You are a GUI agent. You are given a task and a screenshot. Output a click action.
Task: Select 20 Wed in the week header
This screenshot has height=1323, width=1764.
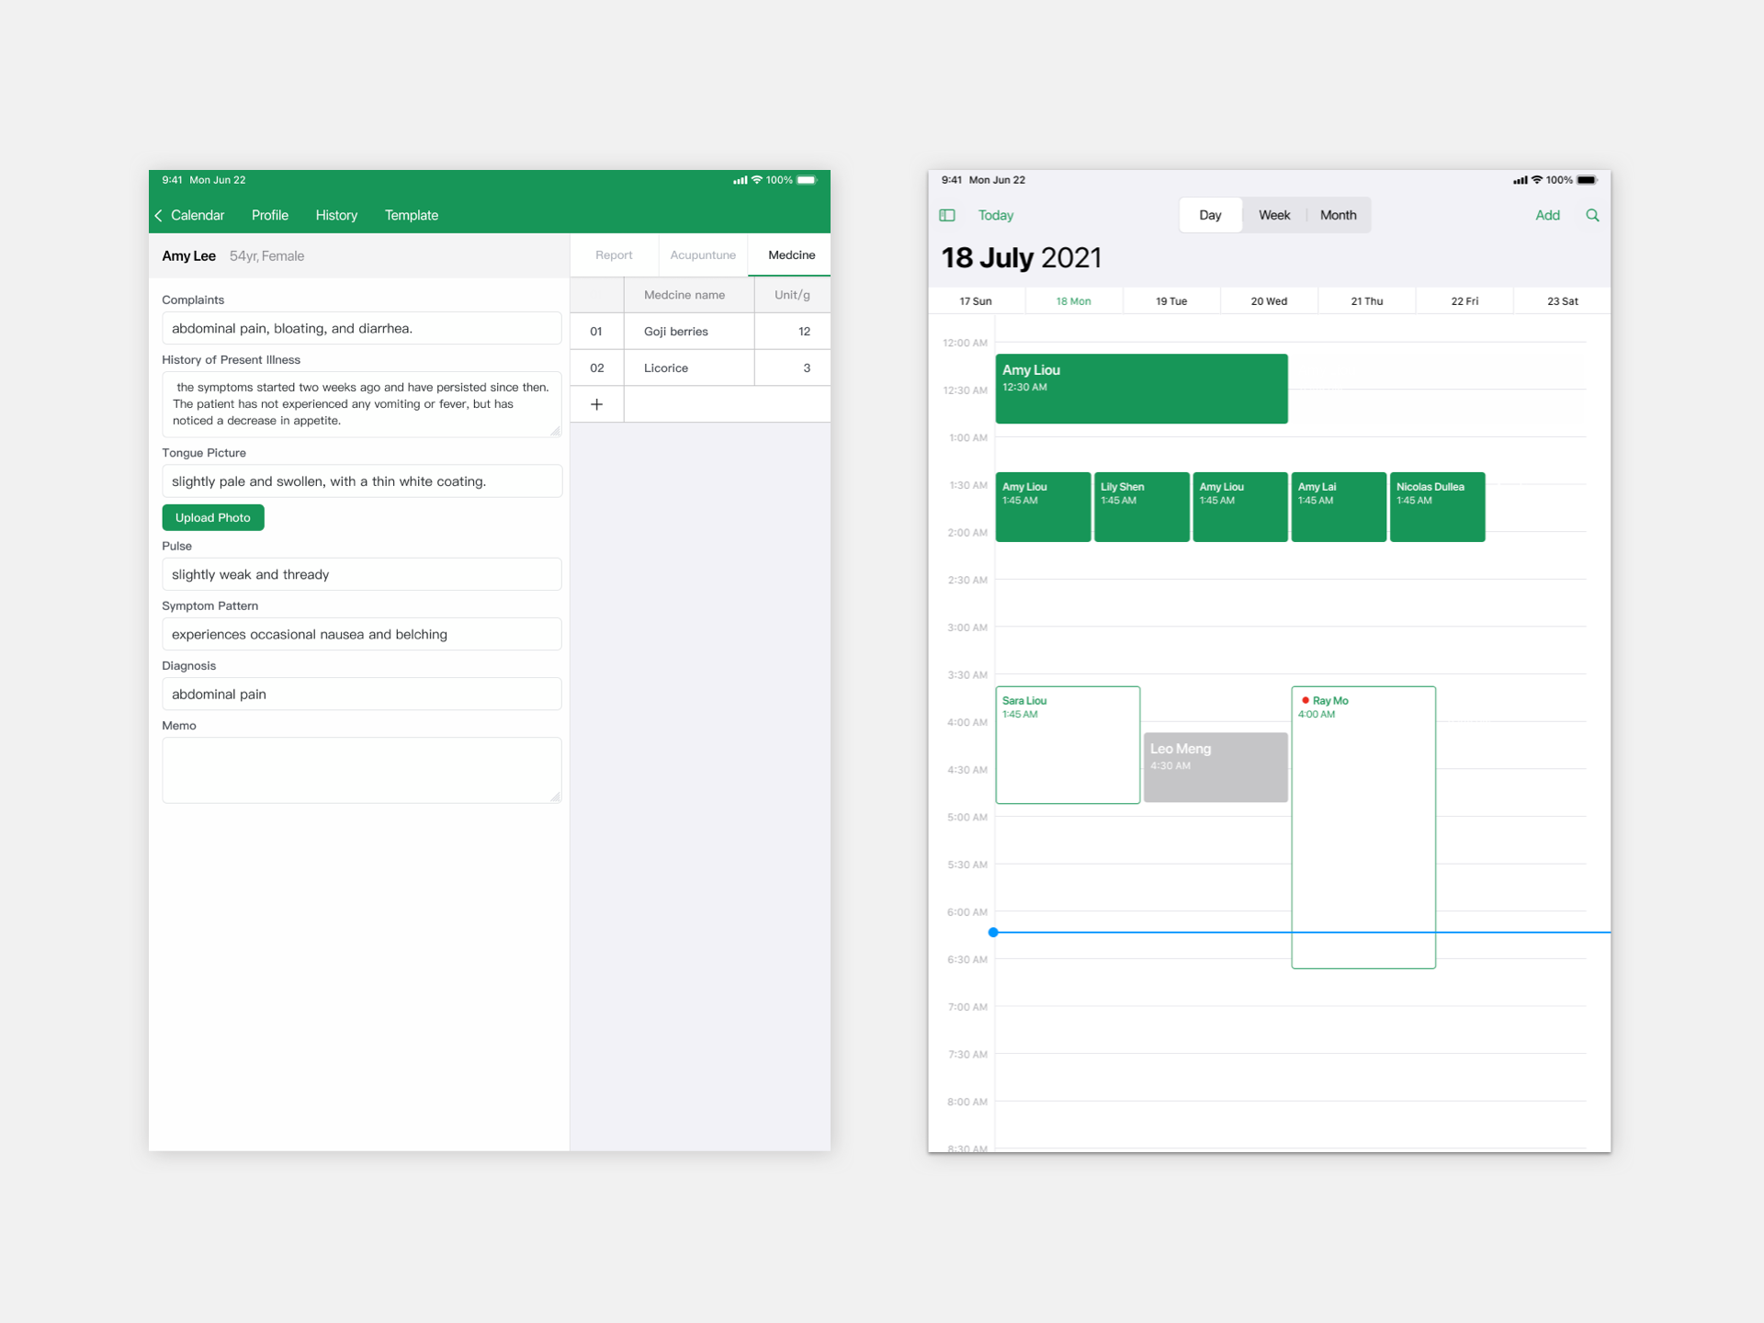[x=1269, y=301]
